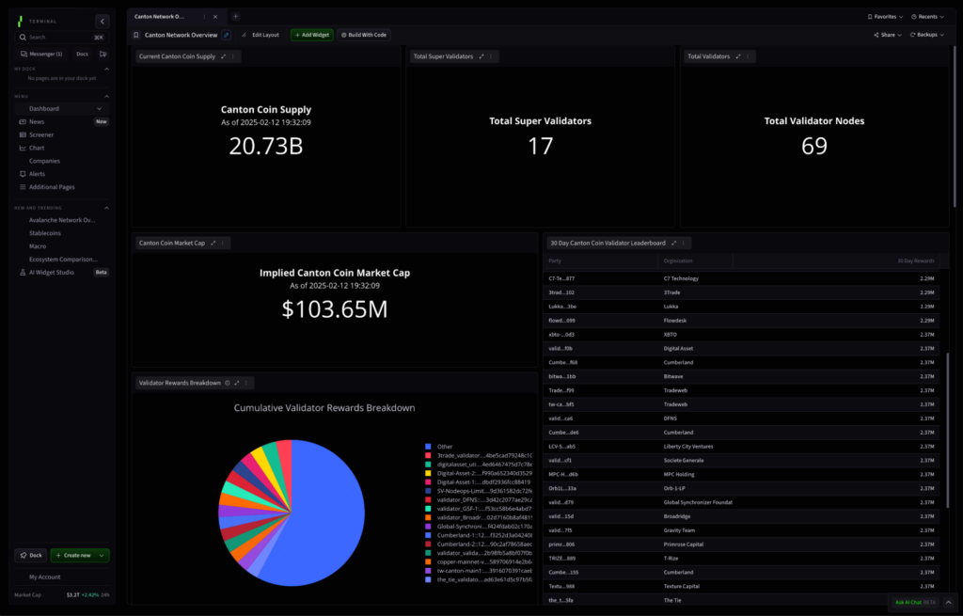Open the Create new dropdown arrow
Viewport: 963px width, 616px height.
point(102,555)
